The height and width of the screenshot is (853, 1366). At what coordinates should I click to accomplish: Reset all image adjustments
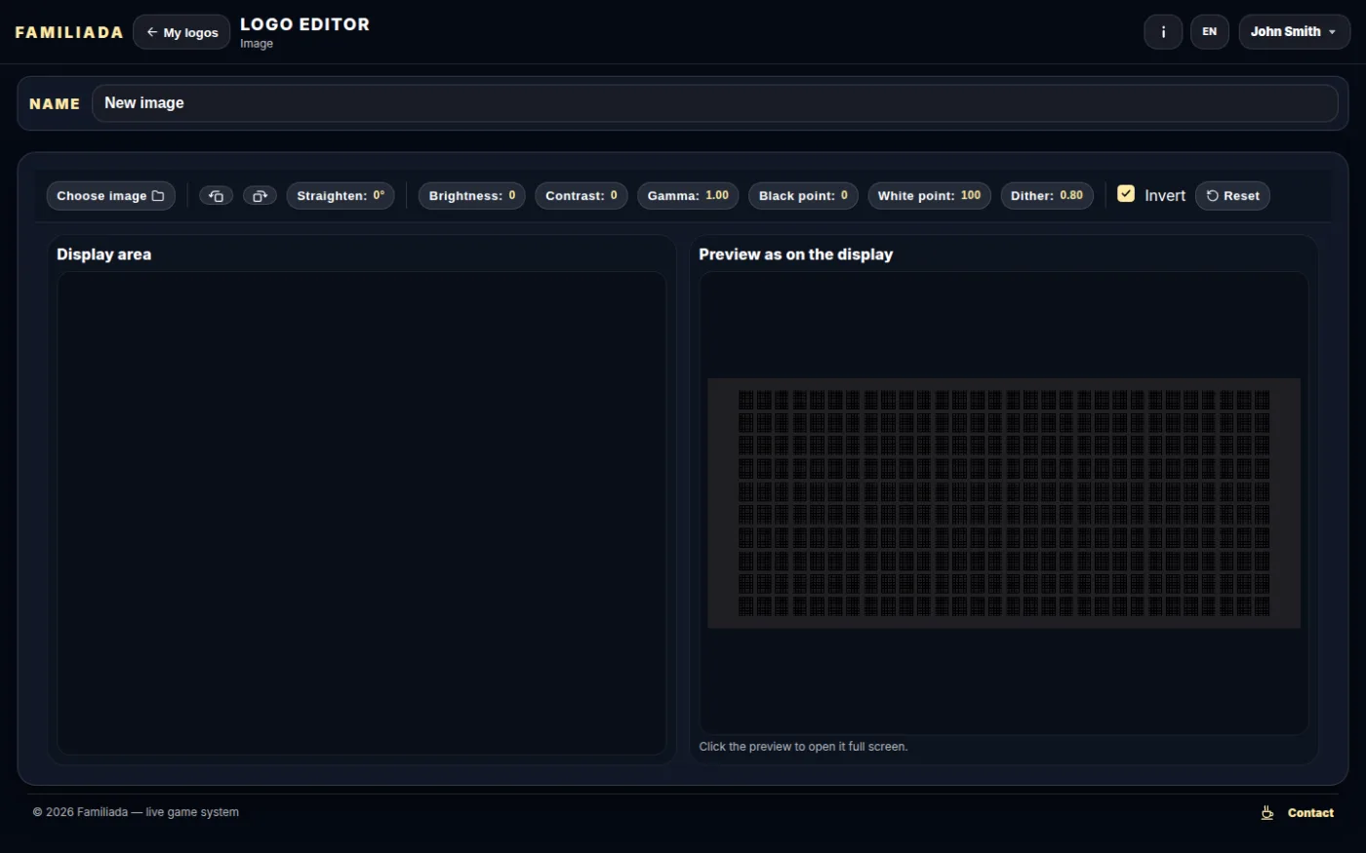1232,196
